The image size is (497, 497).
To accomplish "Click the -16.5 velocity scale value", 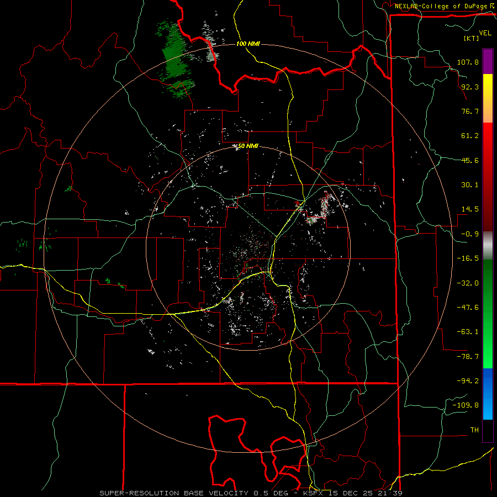I will pos(468,258).
